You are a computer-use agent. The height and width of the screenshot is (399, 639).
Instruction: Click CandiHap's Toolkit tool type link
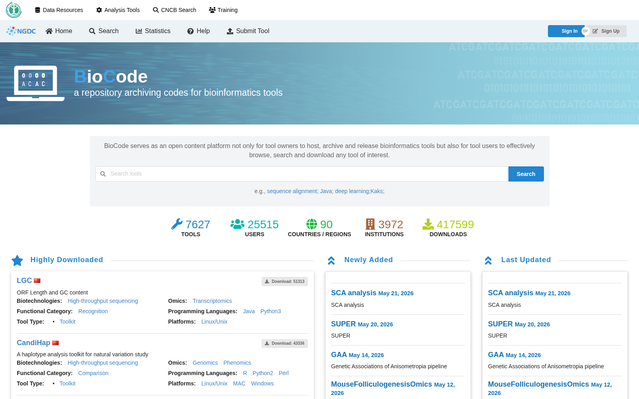click(x=67, y=384)
